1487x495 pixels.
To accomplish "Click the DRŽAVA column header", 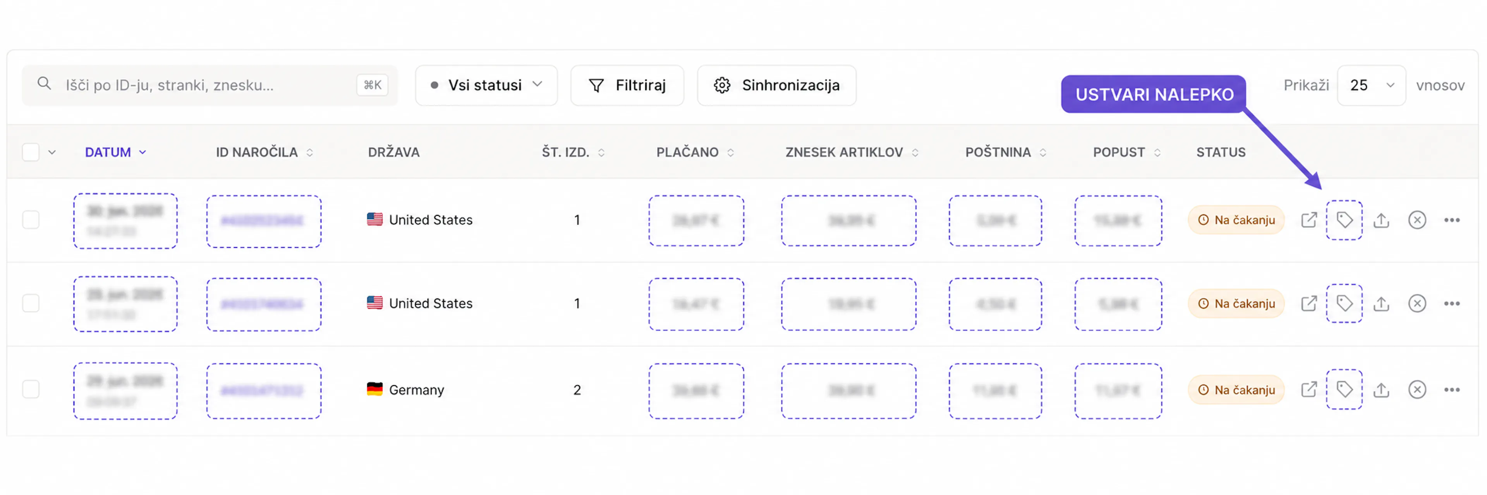I will pos(394,152).
